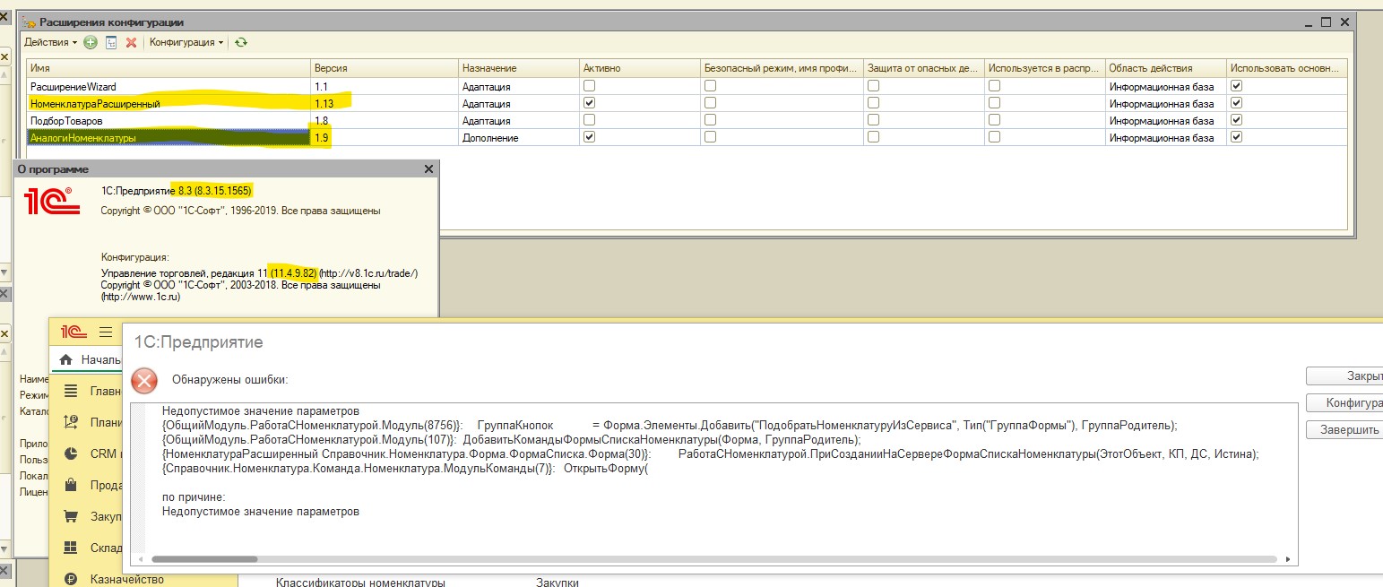Viewport: 1383px width, 587px height.
Task: Click the extension structure tree icon in toolbar
Action: 111,42
